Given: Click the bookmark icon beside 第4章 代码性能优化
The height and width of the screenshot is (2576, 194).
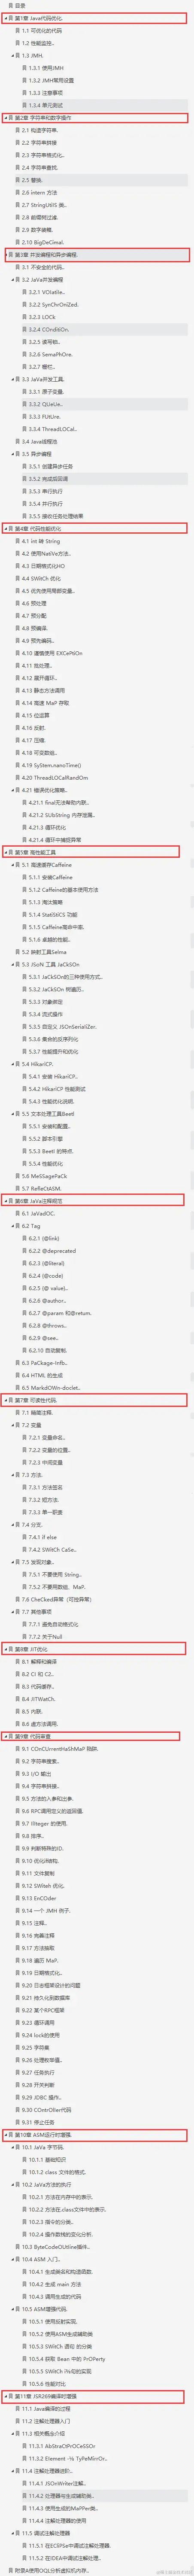Looking at the screenshot, I should click(10, 529).
